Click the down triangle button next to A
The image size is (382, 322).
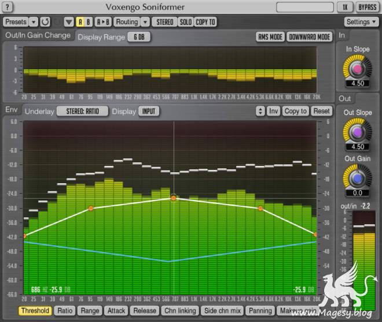(69, 22)
